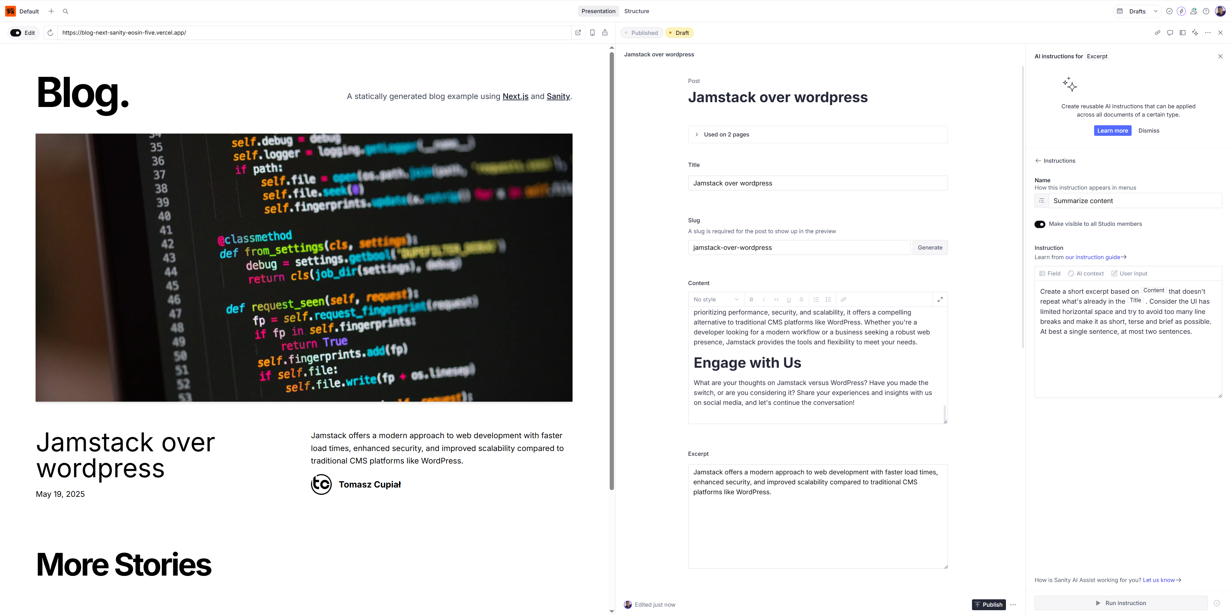Toggle Make visible to all Studio members
This screenshot has width=1231, height=615.
(1040, 225)
